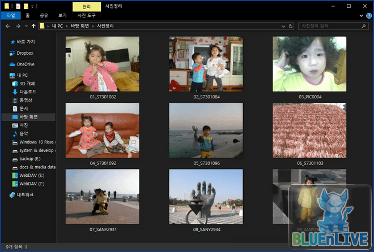Expand the address bar history dropdown
Viewport: 374px width, 252px height.
click(283, 26)
